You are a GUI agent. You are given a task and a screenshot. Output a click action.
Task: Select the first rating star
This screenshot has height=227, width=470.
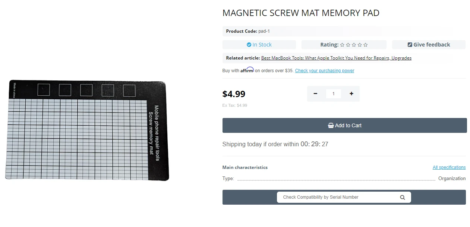pyautogui.click(x=343, y=45)
